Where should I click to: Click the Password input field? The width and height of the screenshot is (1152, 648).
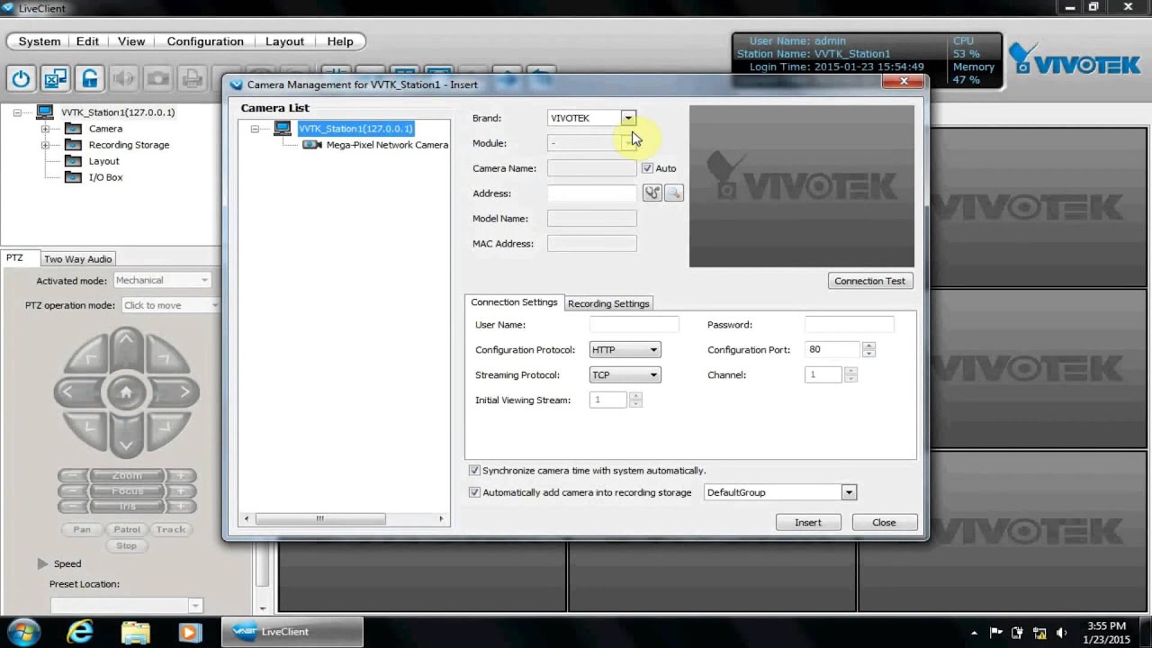click(x=849, y=325)
